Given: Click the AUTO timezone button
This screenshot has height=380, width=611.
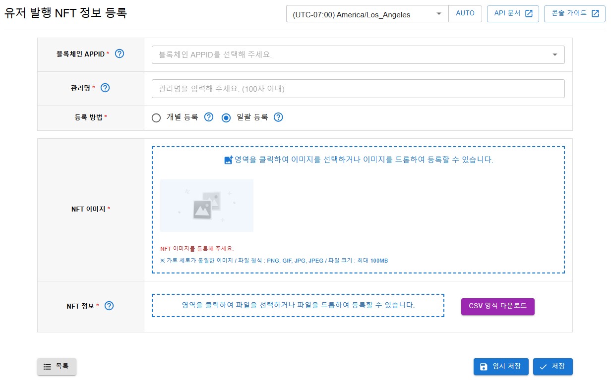Looking at the screenshot, I should point(465,13).
